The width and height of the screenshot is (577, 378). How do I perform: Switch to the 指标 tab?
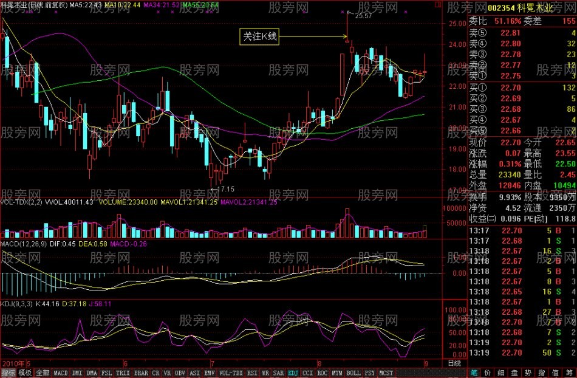[9, 373]
